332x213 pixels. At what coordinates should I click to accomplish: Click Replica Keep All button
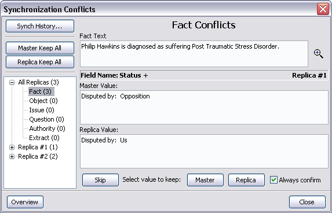pos(40,62)
